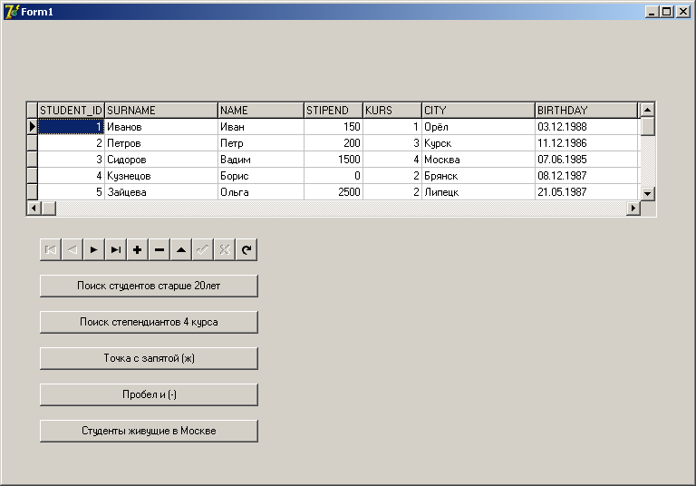Select name cell 'Борис'

click(x=261, y=176)
